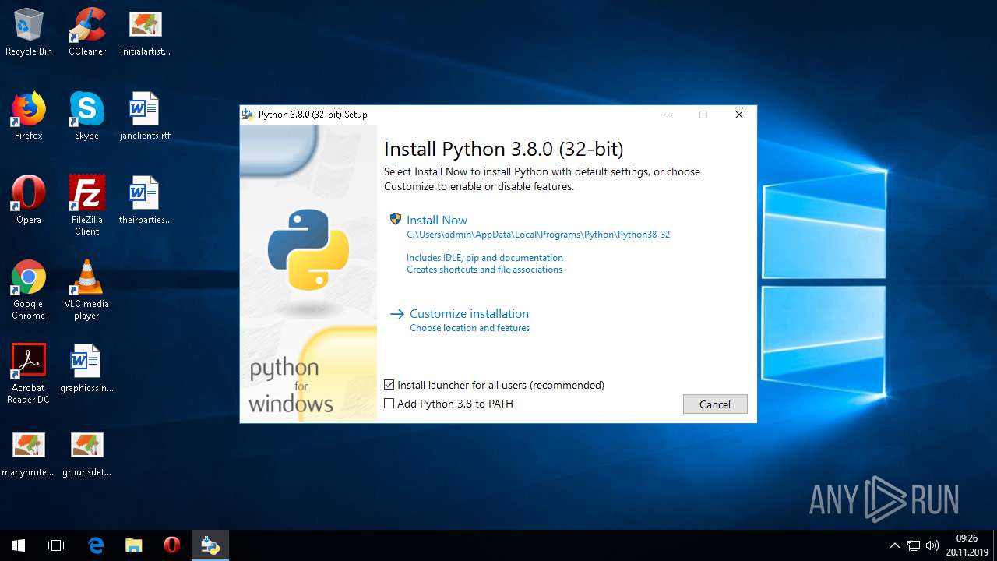
Task: Select the janclients.rtf document icon
Action: coord(145,116)
